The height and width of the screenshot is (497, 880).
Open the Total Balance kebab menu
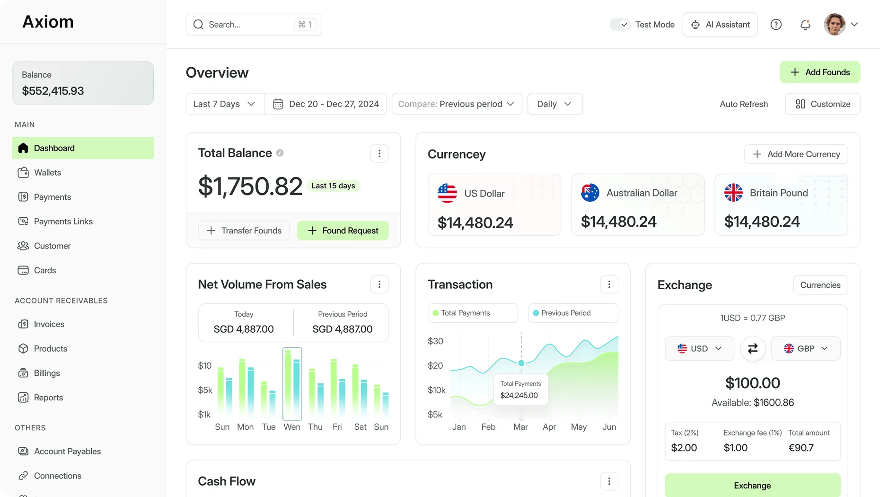379,153
